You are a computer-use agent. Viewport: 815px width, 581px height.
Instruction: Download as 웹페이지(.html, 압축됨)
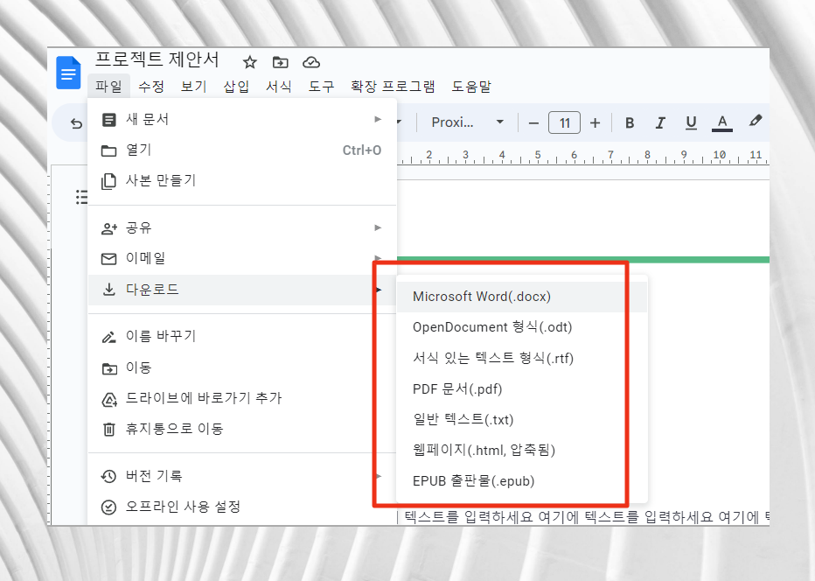522,450
